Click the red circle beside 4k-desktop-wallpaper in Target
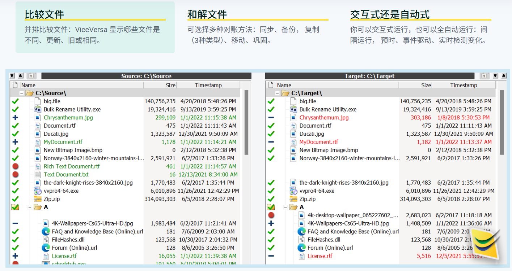This screenshot has width=512, height=271. (x=271, y=215)
